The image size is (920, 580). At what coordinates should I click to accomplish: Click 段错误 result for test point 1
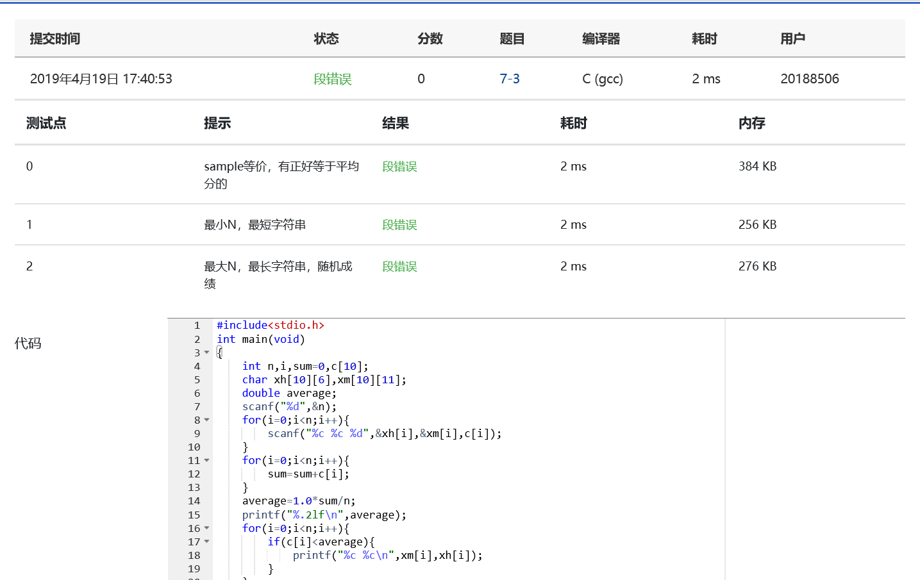pos(399,225)
